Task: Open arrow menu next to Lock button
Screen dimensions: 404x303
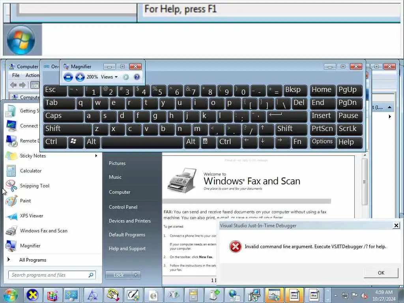Action: pos(136,275)
